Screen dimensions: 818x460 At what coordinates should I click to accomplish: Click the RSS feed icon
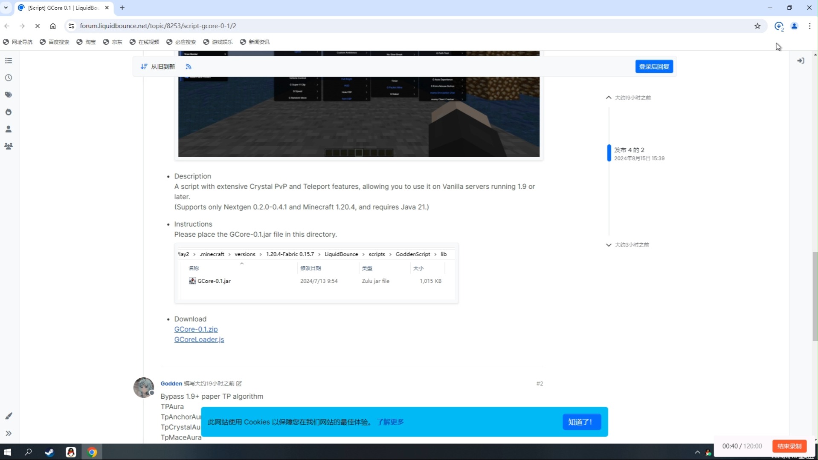coord(189,67)
